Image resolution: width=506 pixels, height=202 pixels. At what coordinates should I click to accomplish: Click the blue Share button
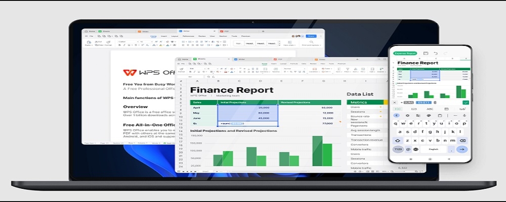coord(311,36)
